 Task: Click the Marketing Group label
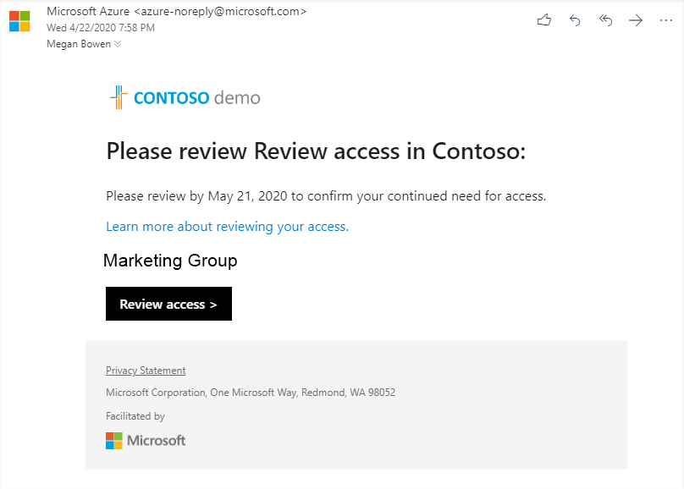(x=170, y=261)
